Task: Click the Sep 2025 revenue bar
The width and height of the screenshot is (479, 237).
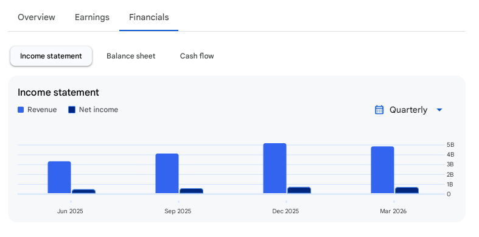Action: point(167,174)
